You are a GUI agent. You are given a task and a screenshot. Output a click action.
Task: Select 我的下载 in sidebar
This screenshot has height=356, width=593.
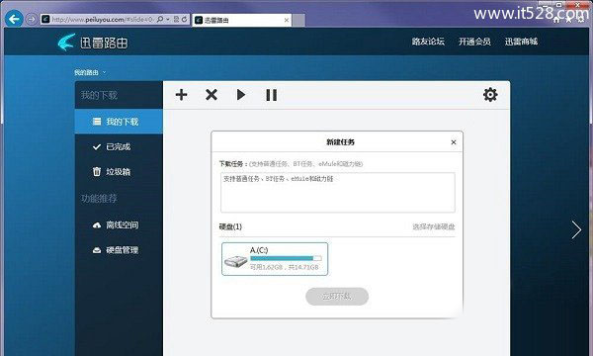point(119,122)
